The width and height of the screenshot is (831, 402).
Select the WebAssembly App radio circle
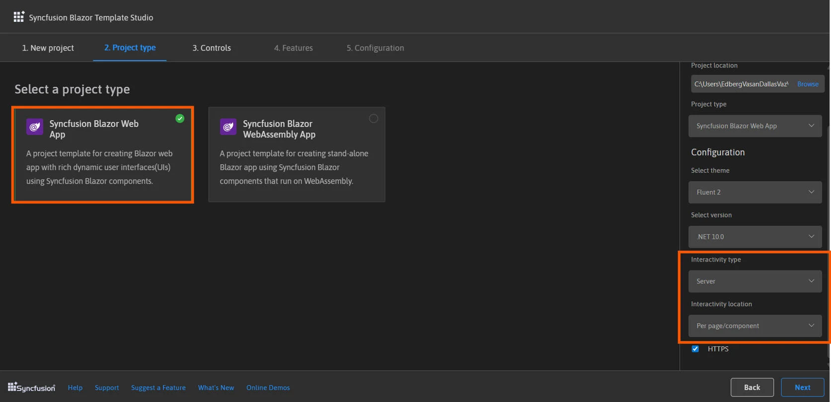coord(374,118)
